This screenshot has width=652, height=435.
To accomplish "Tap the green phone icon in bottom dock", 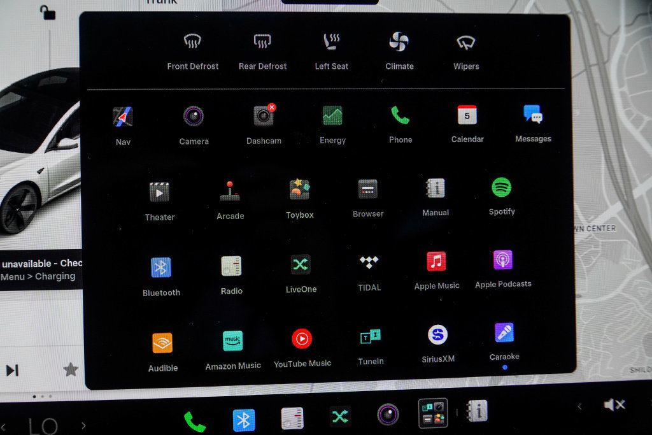I will coord(195,421).
